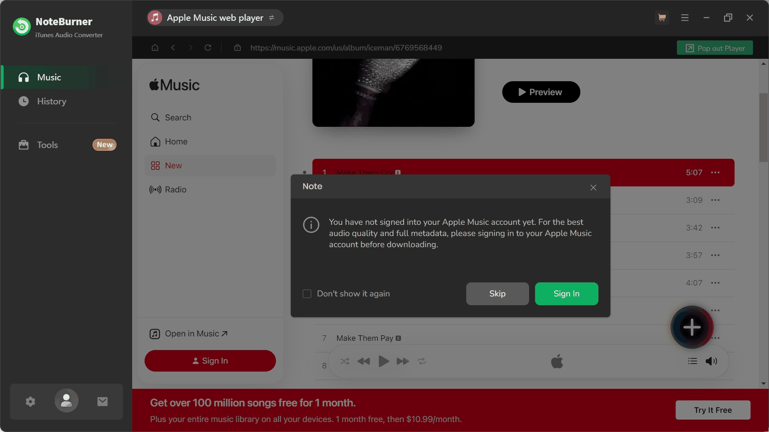Close the Note dialog
This screenshot has height=432, width=769.
pos(593,188)
